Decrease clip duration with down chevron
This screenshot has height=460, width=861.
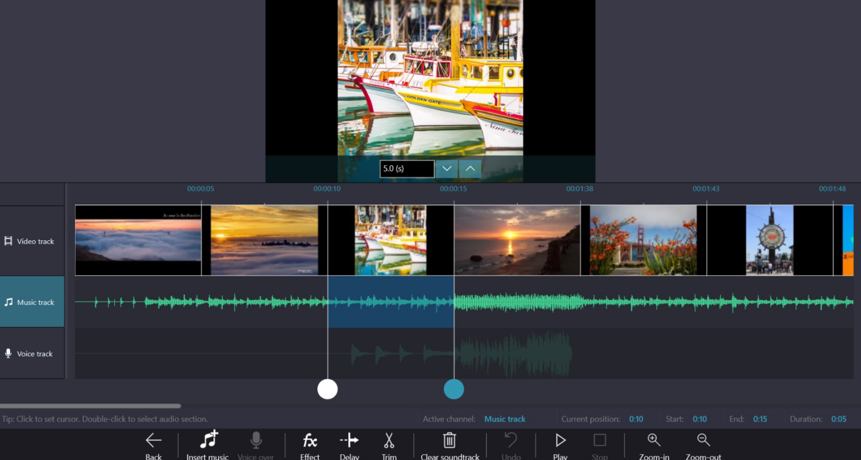tap(446, 168)
